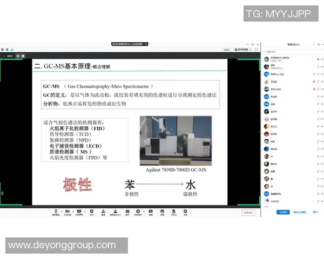Viewport: 324px width, 259px height.
Task: Select the host's first participant row
Action: [x=293, y=59]
